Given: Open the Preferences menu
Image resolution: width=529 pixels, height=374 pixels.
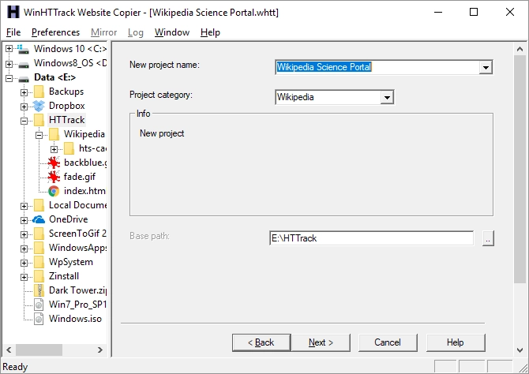Looking at the screenshot, I should pos(55,32).
